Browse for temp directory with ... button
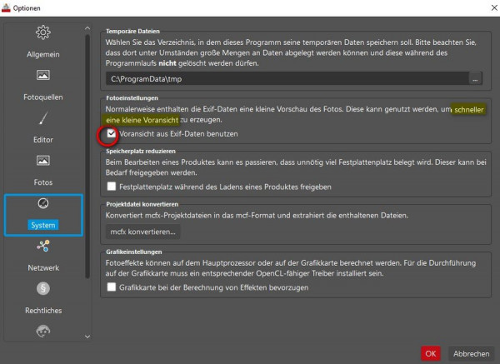 pyautogui.click(x=475, y=79)
